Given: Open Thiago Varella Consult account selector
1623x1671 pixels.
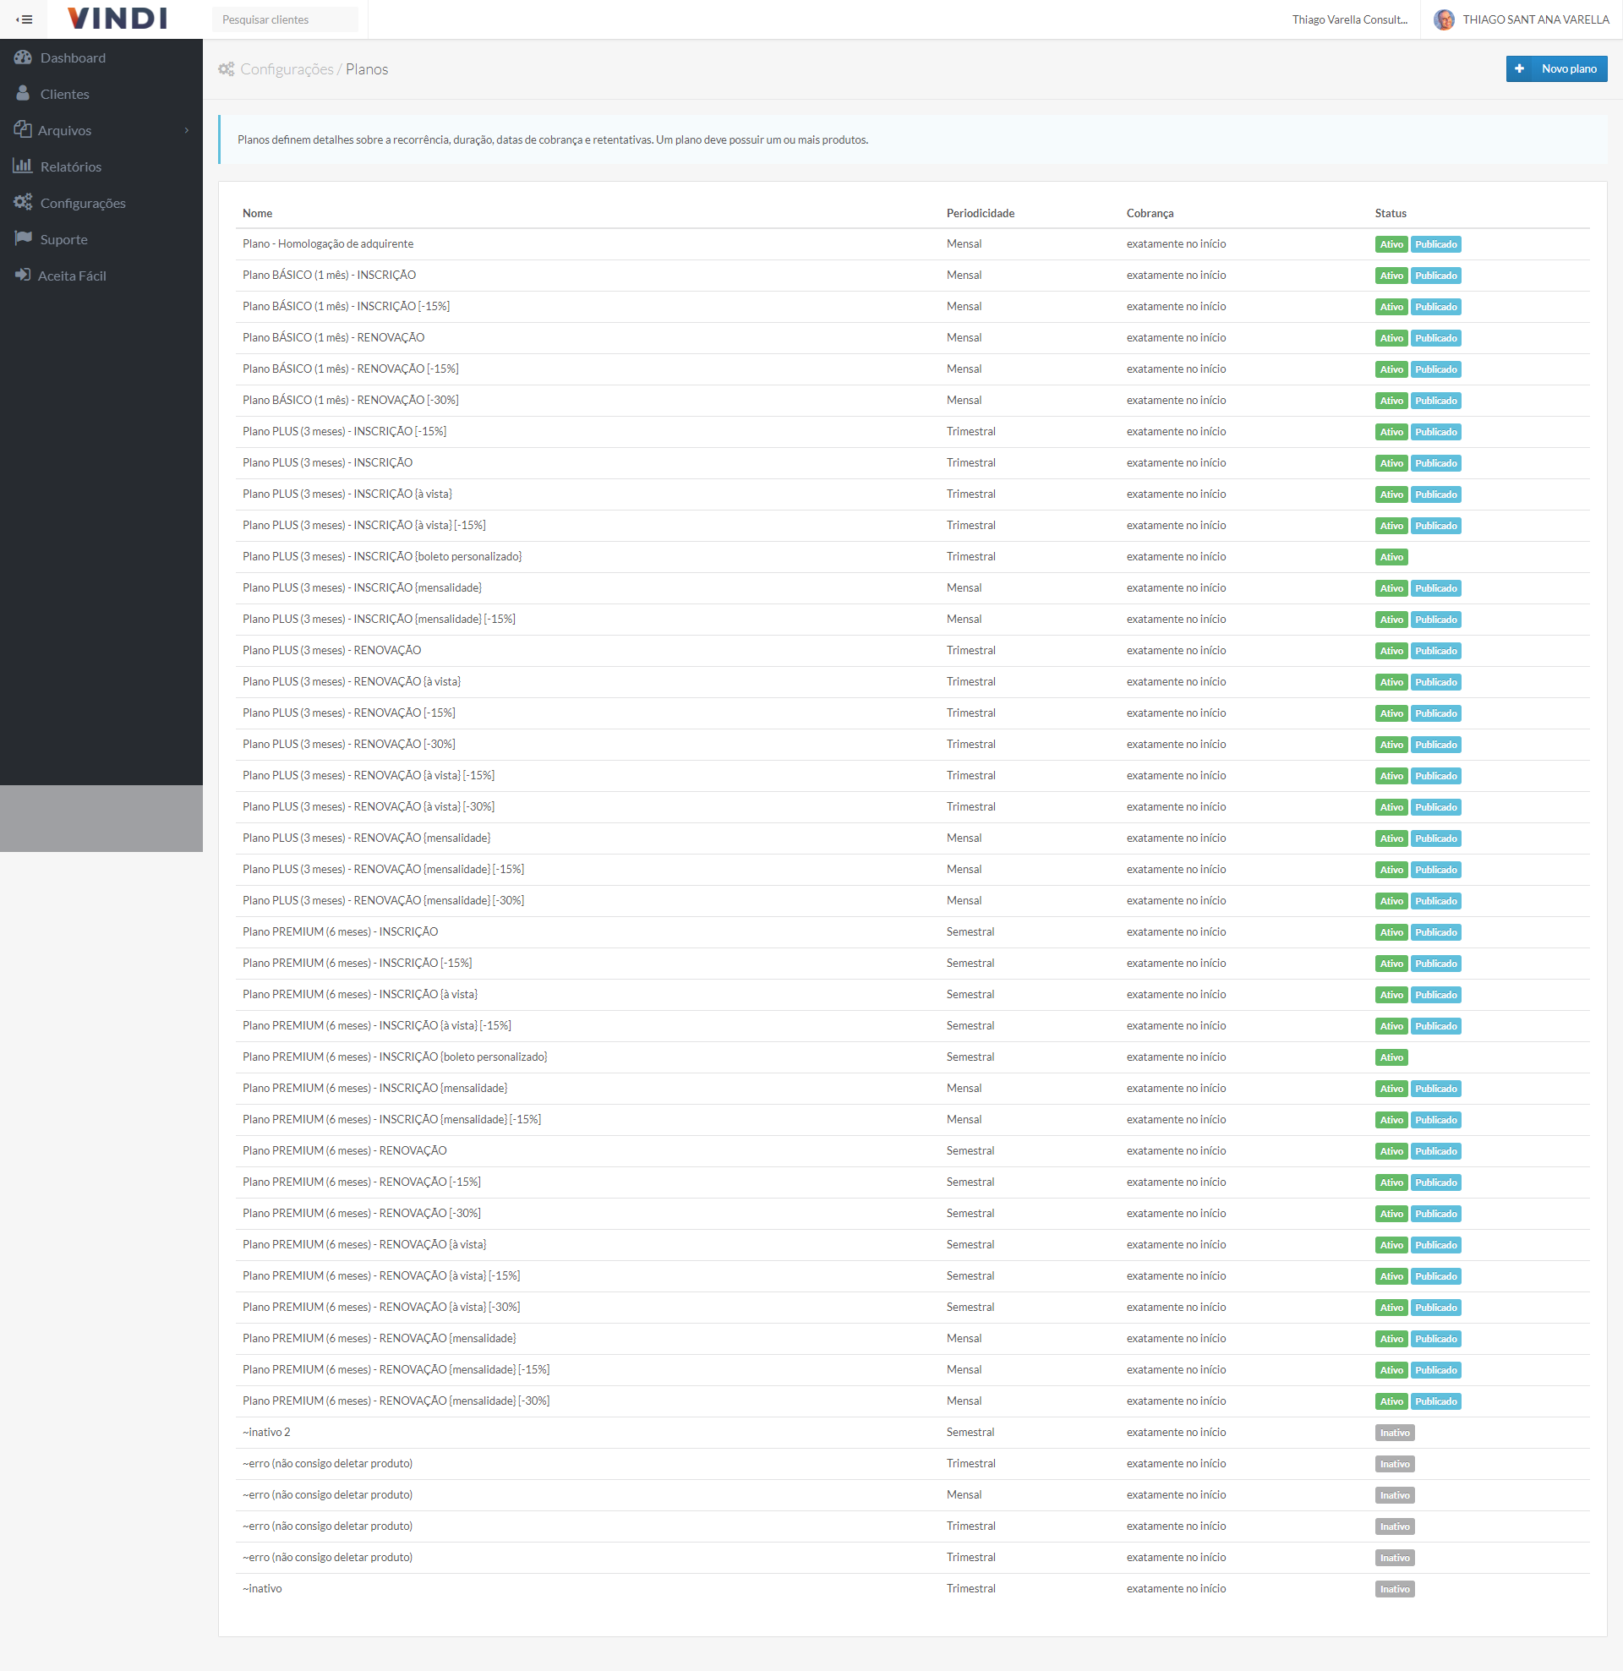Looking at the screenshot, I should click(x=1348, y=19).
